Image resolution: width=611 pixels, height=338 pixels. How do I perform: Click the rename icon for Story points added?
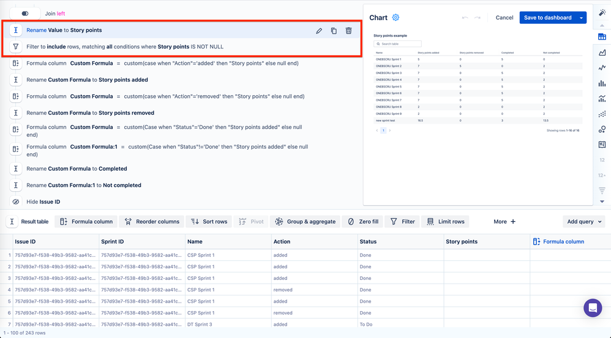[15, 79]
